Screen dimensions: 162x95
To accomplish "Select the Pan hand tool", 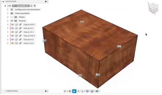I will 74,91.
